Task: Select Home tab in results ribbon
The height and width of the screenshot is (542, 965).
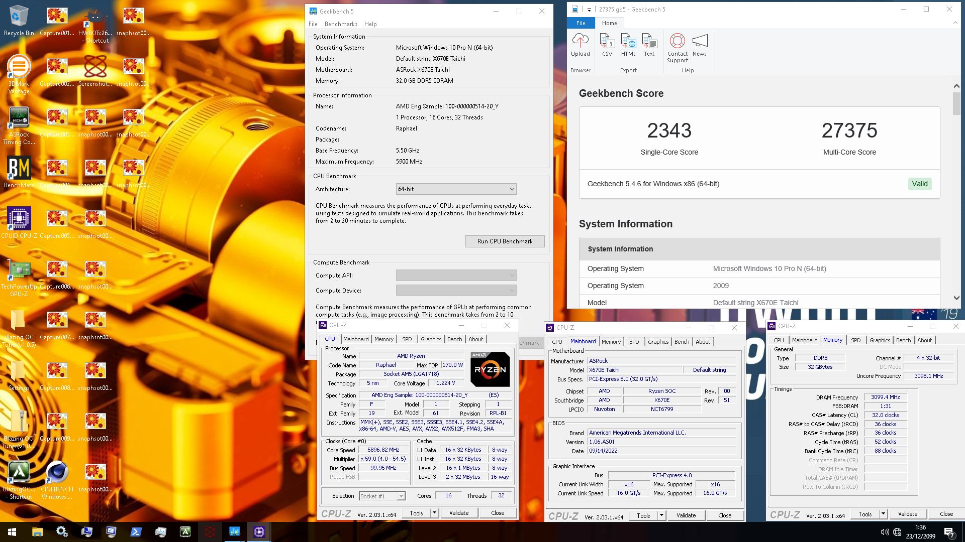Action: pos(609,23)
